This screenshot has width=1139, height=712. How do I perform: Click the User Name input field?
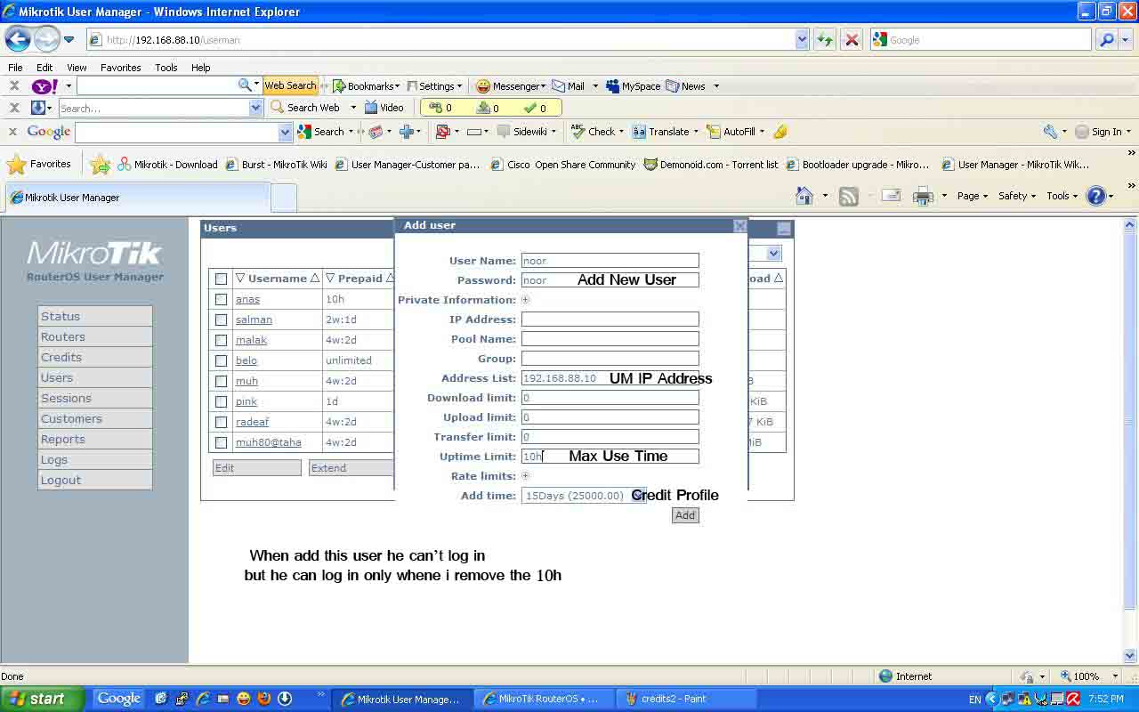tap(610, 261)
